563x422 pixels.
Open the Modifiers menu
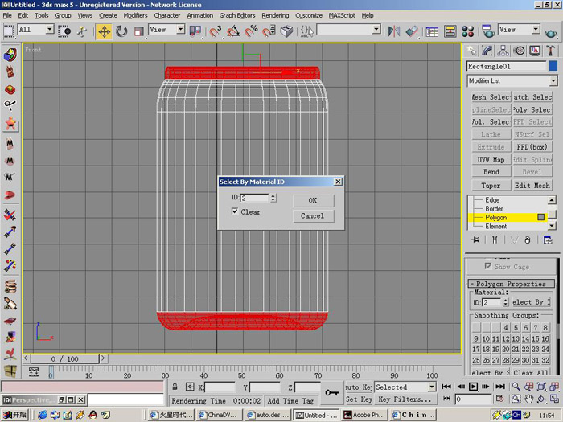[135, 15]
